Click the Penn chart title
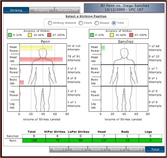The image size is (167, 158). pos(45,41)
